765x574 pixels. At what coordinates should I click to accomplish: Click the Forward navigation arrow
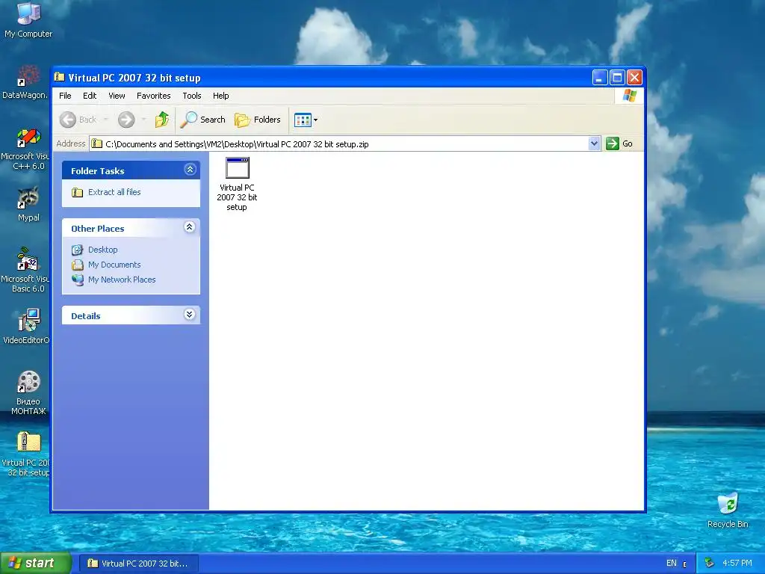click(126, 120)
